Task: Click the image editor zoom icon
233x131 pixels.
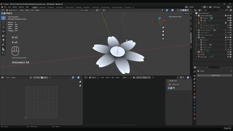Action: 80,82
